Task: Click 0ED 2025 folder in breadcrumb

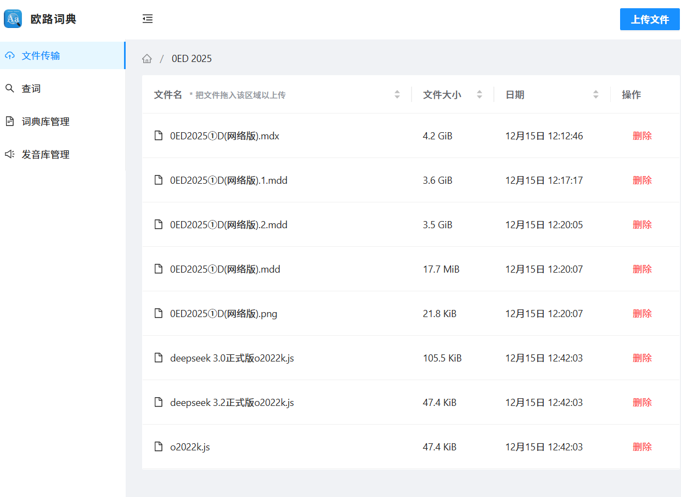Action: click(x=192, y=59)
